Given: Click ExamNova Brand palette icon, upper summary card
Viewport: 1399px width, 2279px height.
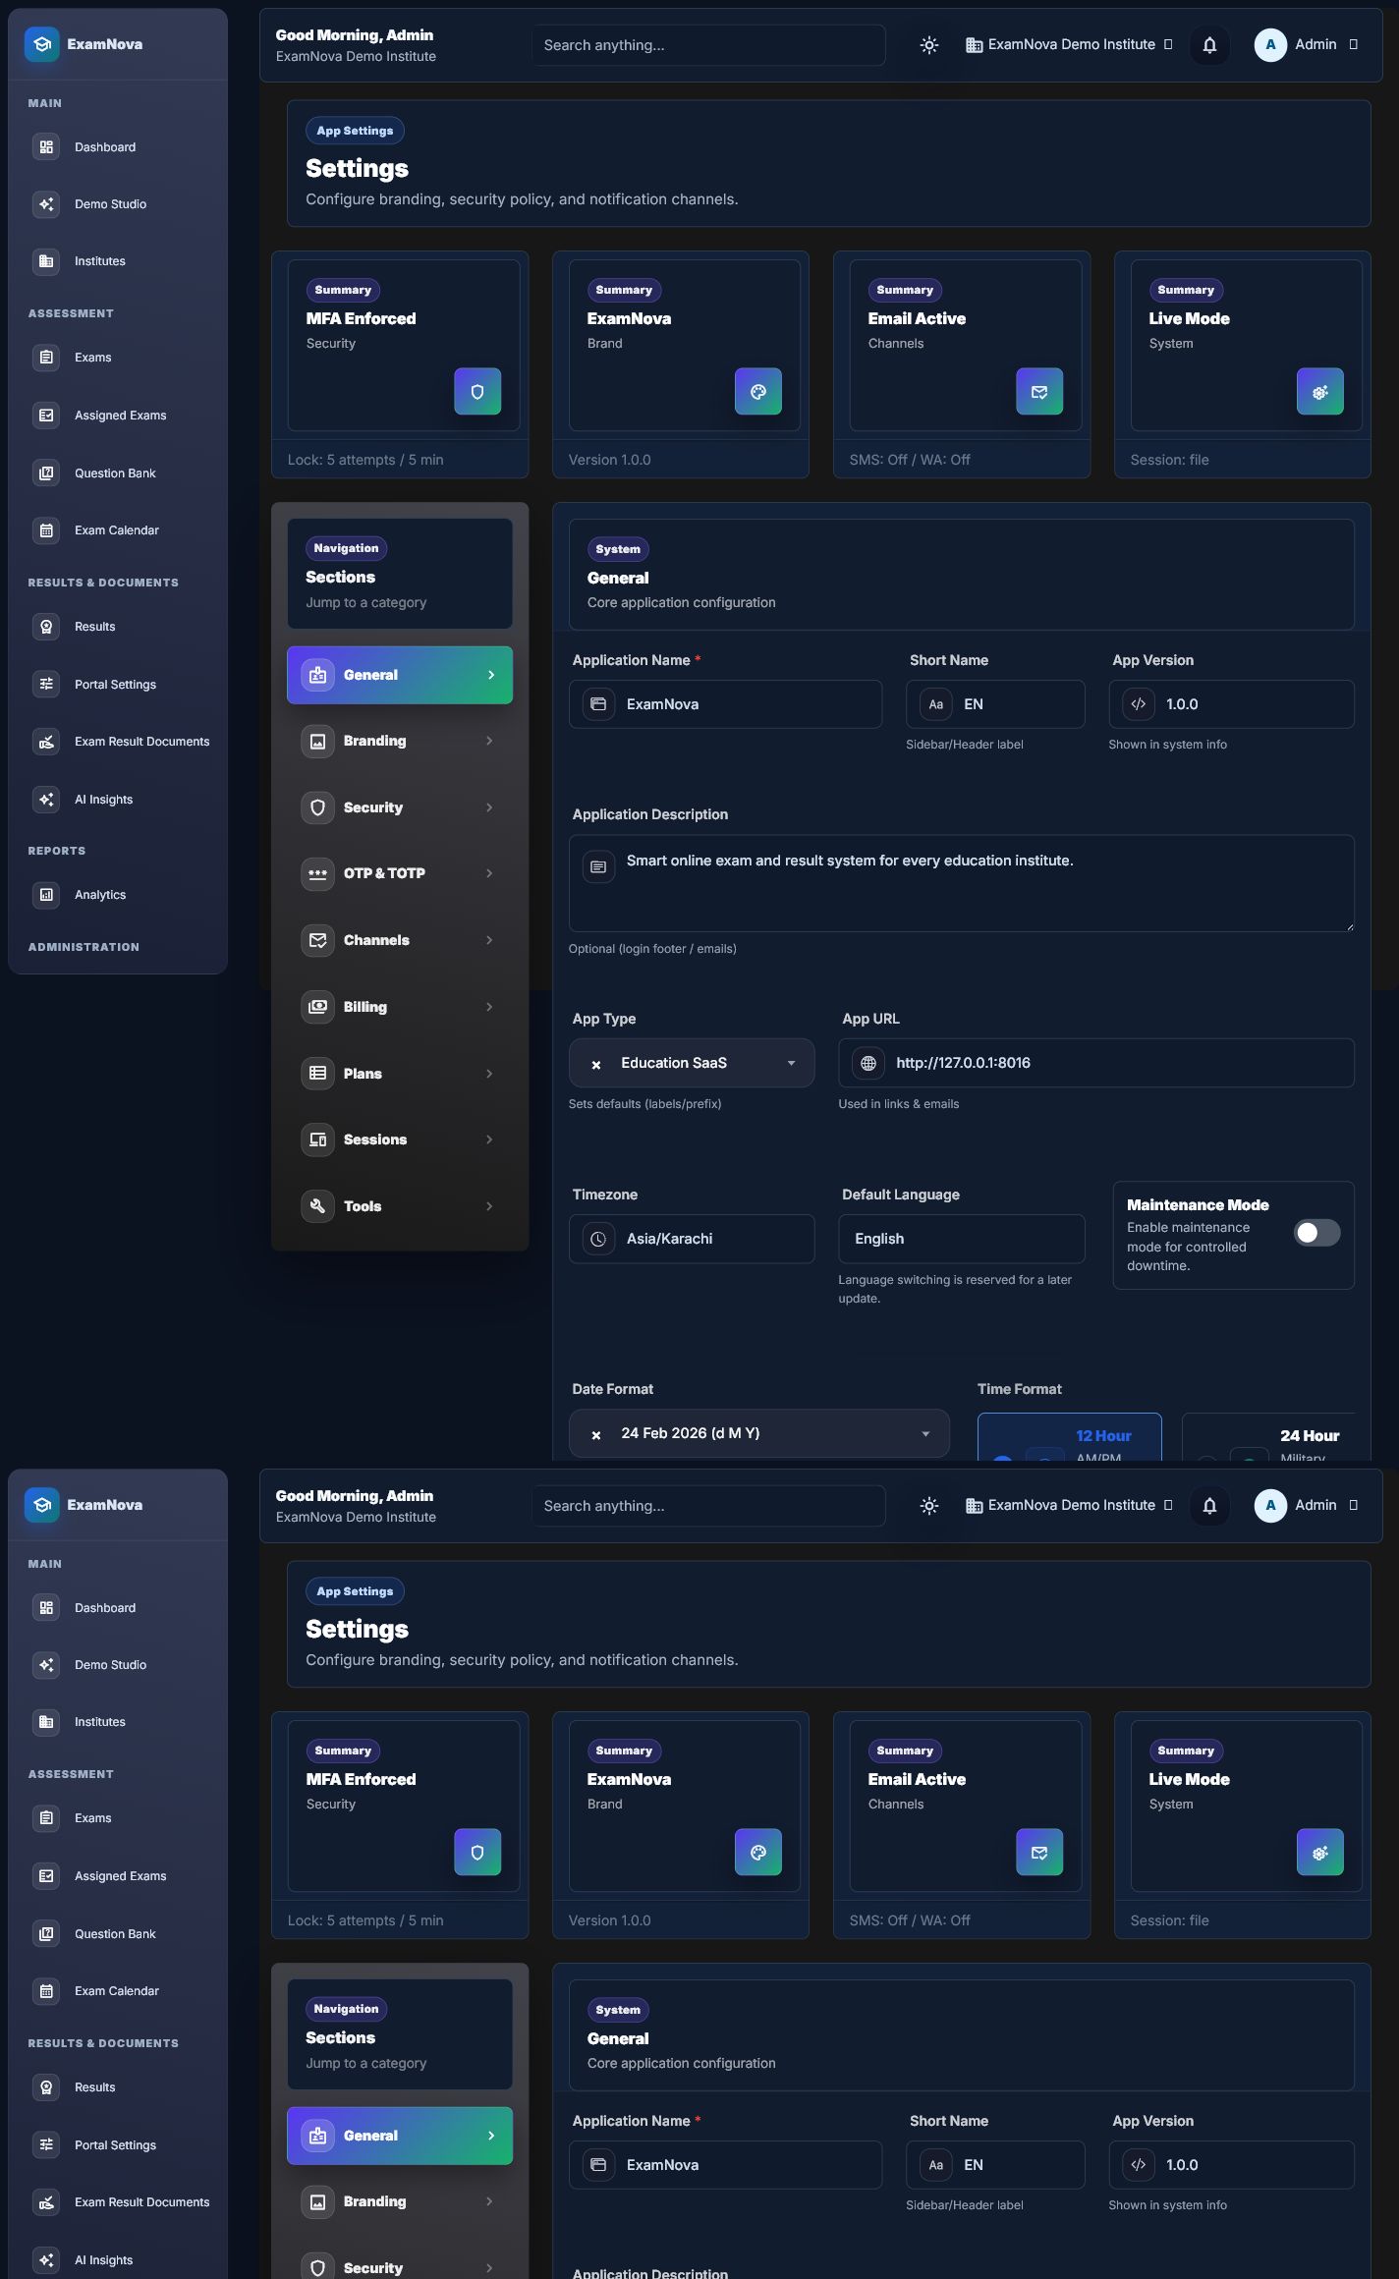Looking at the screenshot, I should [758, 392].
